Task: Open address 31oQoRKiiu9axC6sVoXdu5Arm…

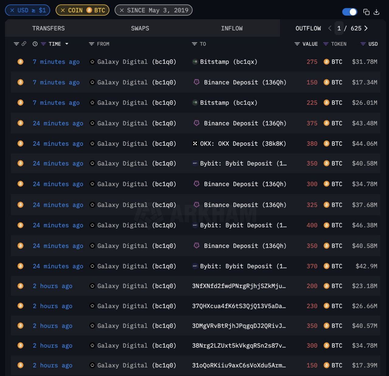Action: 239,365
